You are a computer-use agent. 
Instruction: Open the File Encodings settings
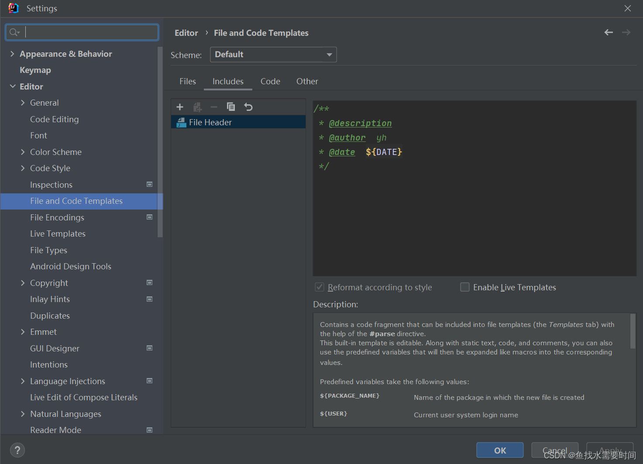pos(57,217)
